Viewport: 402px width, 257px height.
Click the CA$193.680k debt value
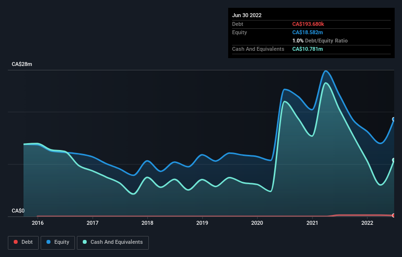tap(308, 24)
